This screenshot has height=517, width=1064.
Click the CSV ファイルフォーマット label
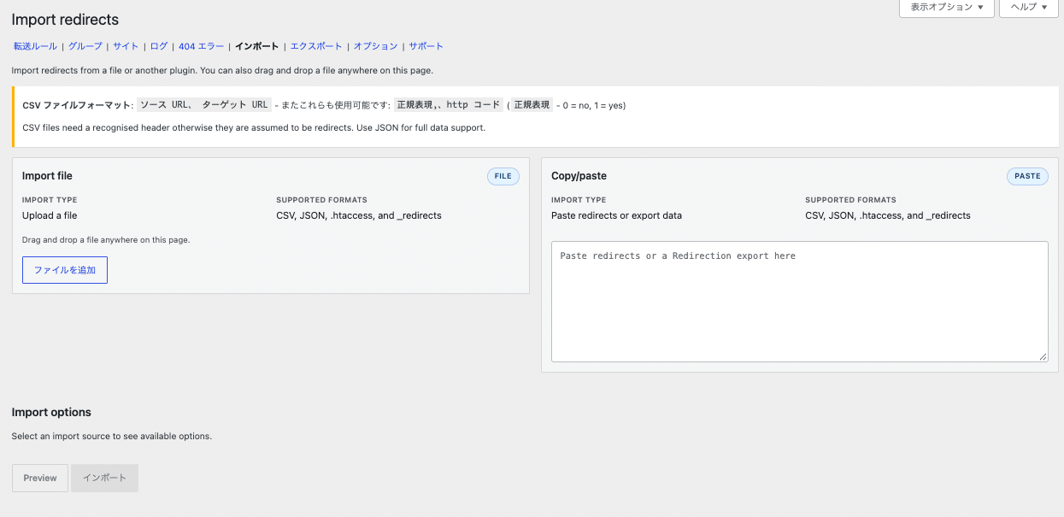(78, 105)
